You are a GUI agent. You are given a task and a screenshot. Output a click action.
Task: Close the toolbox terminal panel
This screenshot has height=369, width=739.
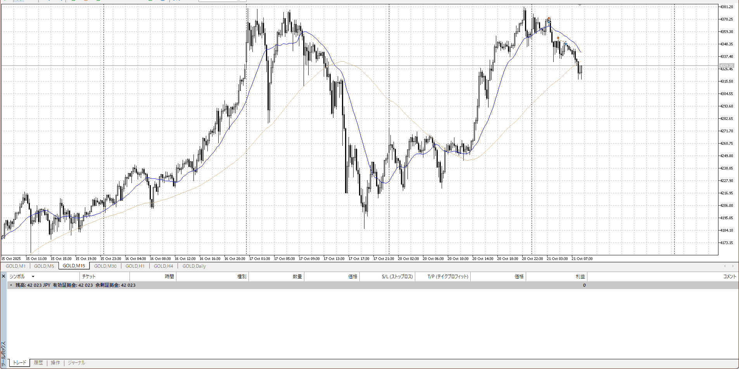[x=3, y=276]
